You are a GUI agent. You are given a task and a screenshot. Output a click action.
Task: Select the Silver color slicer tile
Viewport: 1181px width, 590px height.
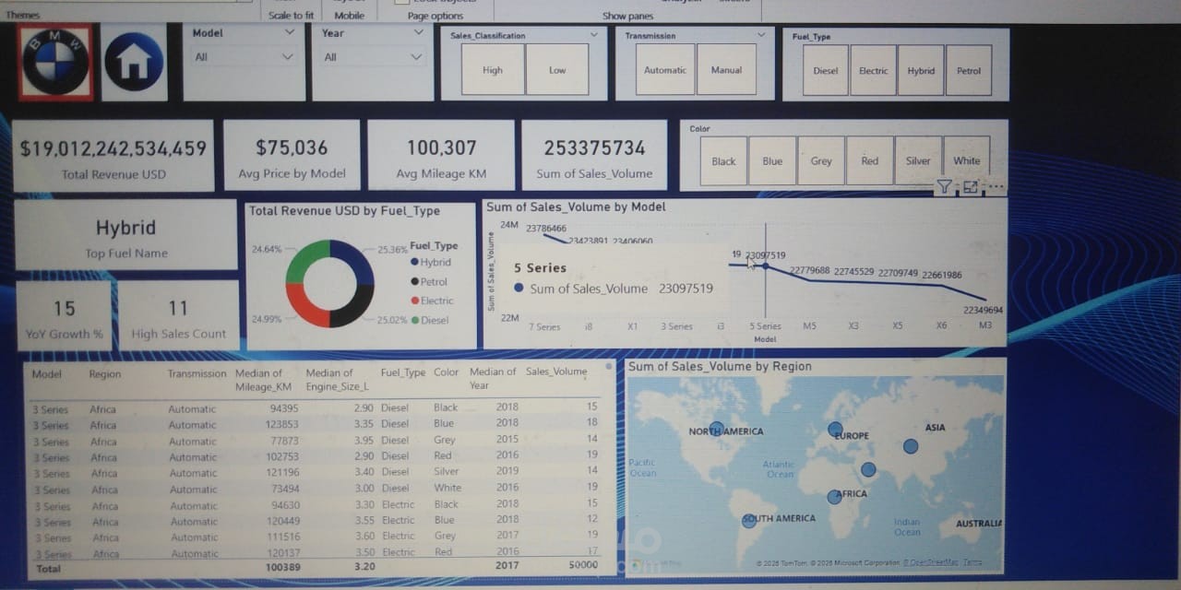(x=918, y=161)
